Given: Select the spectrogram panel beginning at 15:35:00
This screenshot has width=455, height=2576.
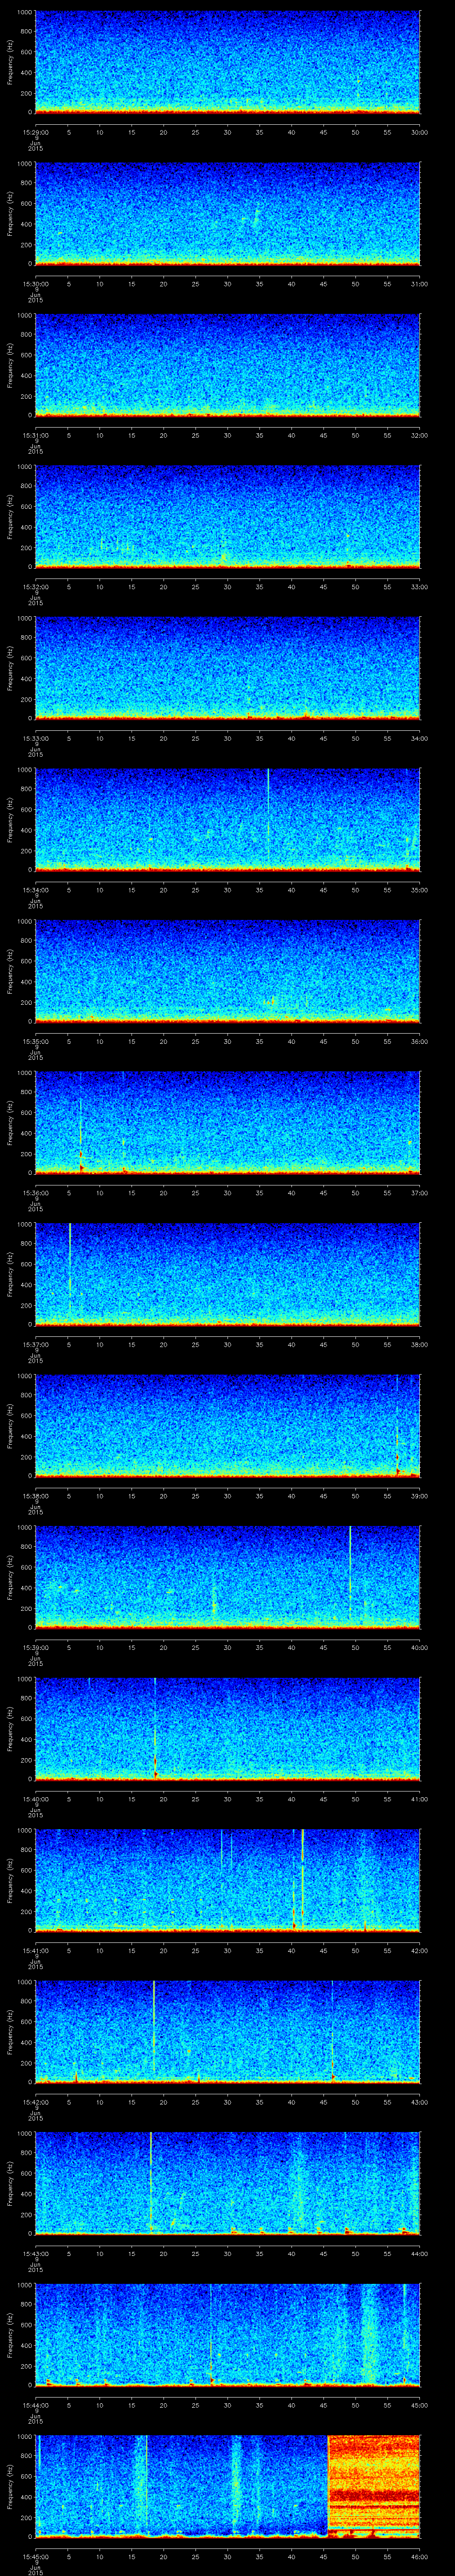Looking at the screenshot, I should (x=227, y=971).
